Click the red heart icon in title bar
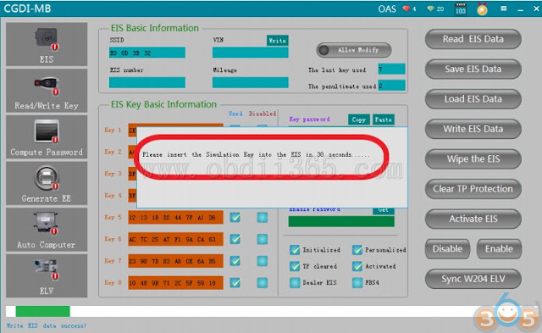The width and height of the screenshot is (542, 333). pos(406,8)
